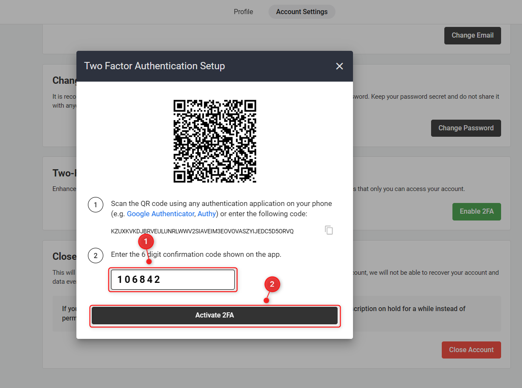The image size is (522, 388).
Task: Click the QR code image
Action: (x=215, y=141)
